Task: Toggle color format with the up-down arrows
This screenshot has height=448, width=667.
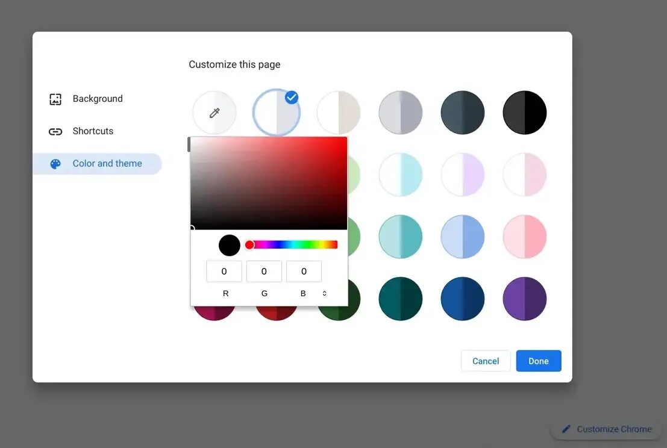Action: [x=324, y=293]
